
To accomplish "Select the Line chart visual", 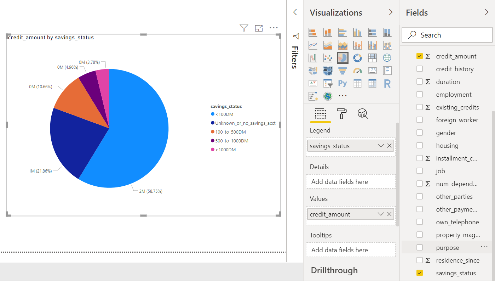I will (313, 45).
